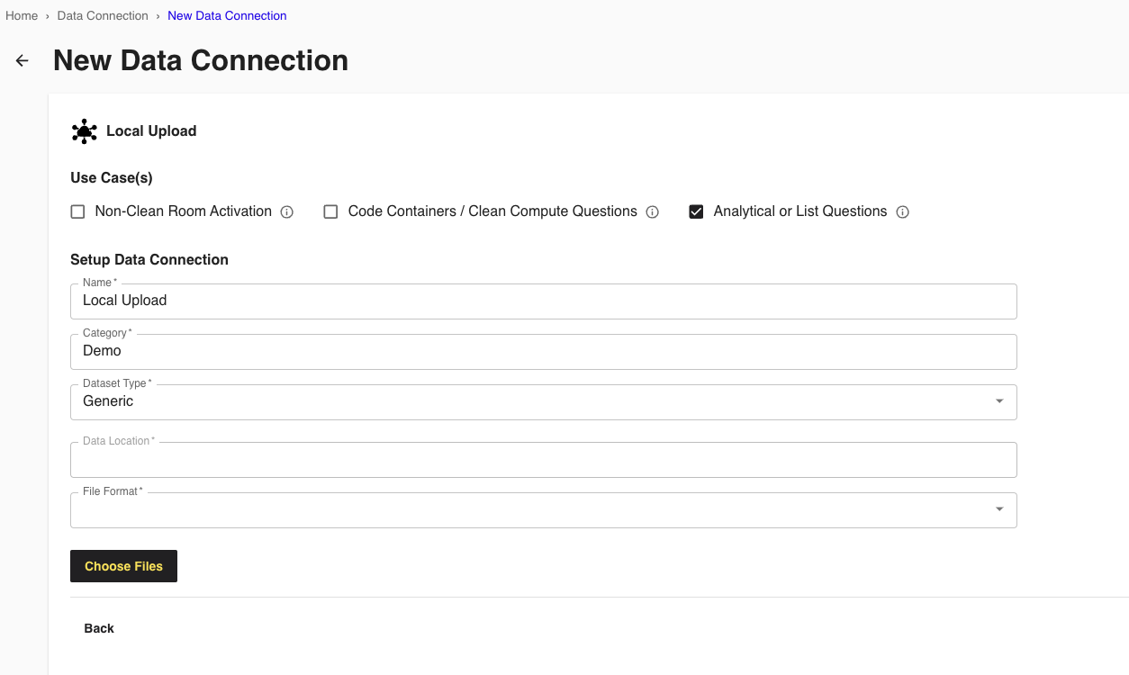Focus the Name input field
This screenshot has height=675, width=1129.
tap(543, 301)
